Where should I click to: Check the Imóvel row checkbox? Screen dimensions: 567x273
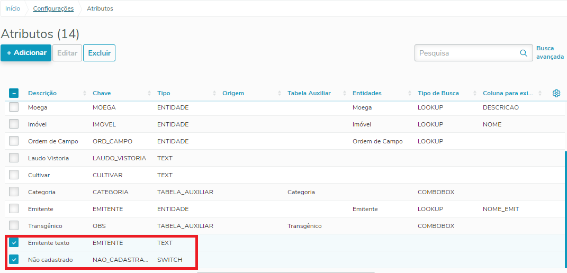click(14, 124)
